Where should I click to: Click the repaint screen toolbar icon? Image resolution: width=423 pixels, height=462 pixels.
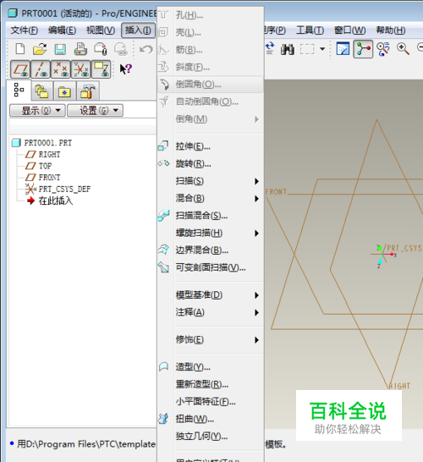tap(343, 49)
